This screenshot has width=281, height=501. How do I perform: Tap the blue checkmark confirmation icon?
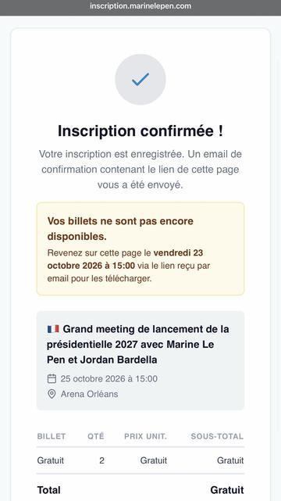click(140, 79)
